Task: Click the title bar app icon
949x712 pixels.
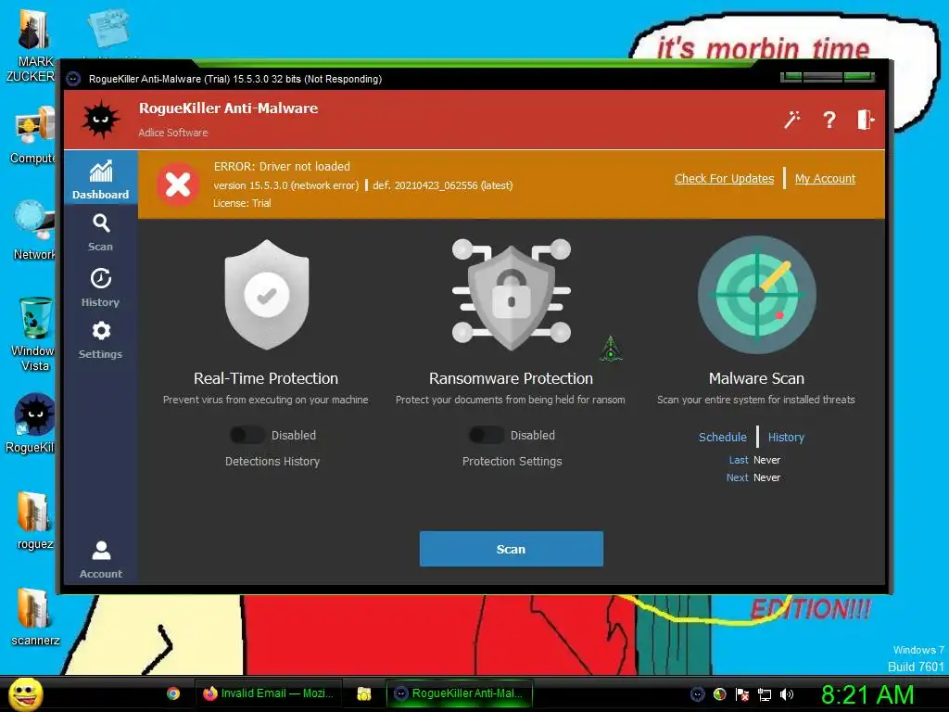Action: (74, 79)
